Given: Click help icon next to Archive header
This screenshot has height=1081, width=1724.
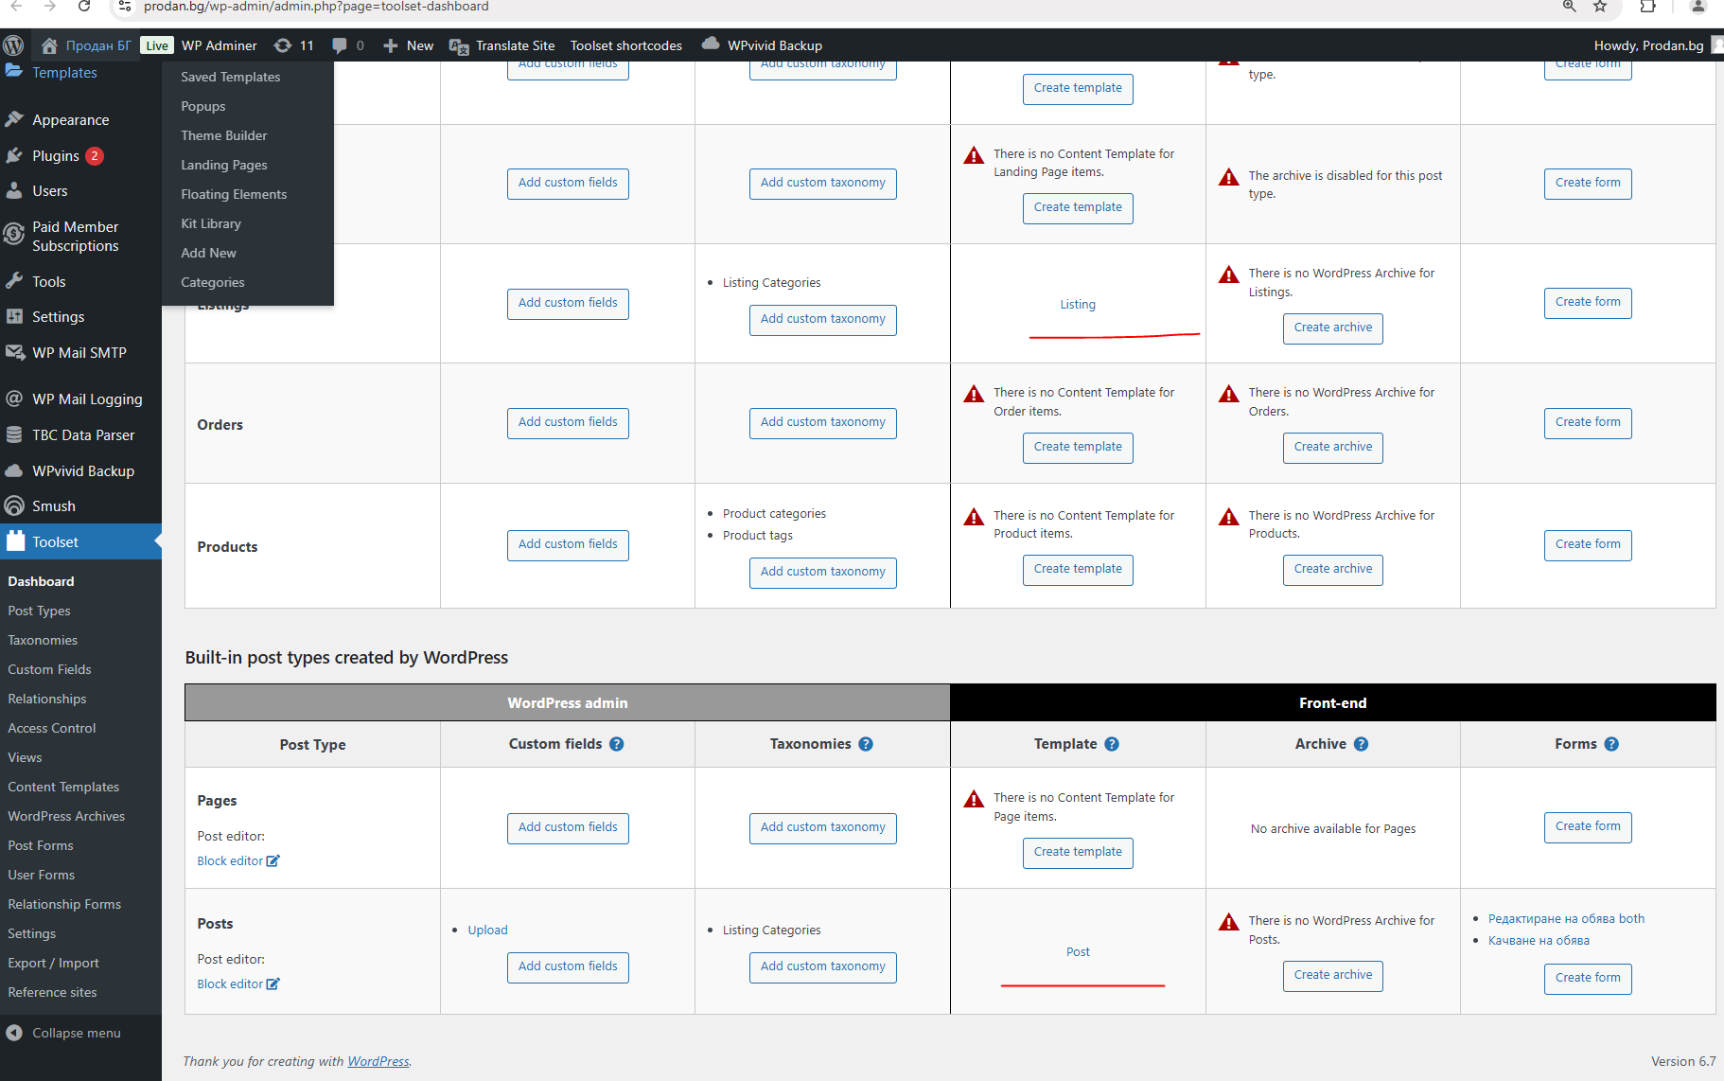Looking at the screenshot, I should click(1361, 744).
